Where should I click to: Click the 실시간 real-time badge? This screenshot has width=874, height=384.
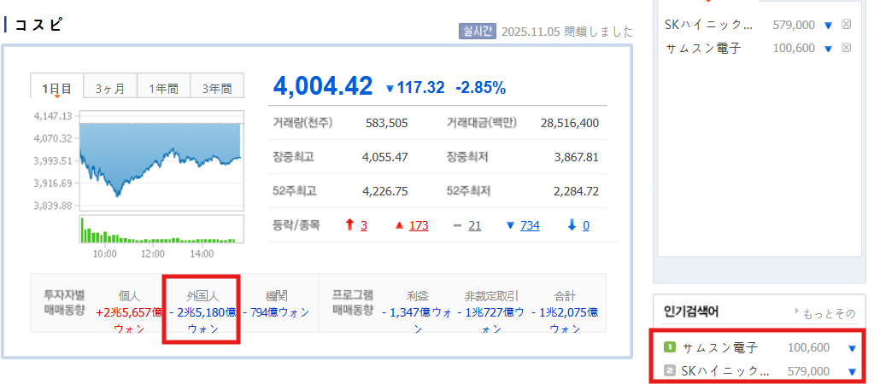coord(477,31)
